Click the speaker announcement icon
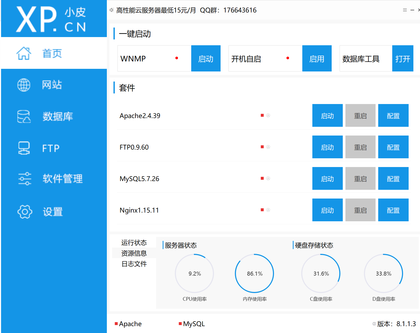420x333 pixels. pos(112,10)
